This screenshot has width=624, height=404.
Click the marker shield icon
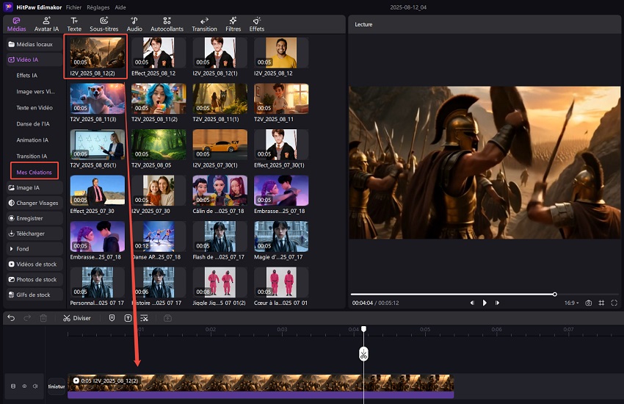[x=112, y=318]
